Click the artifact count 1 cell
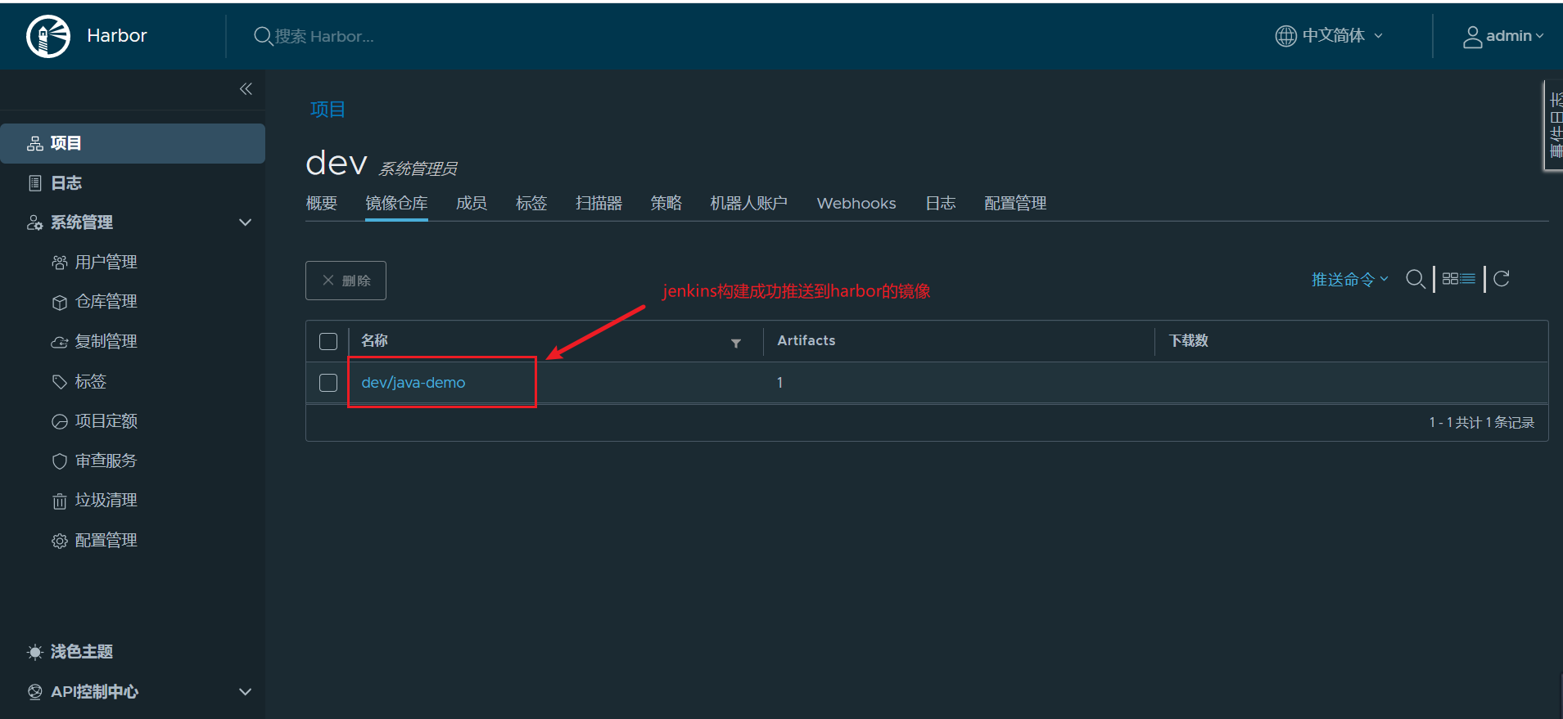 pos(780,383)
